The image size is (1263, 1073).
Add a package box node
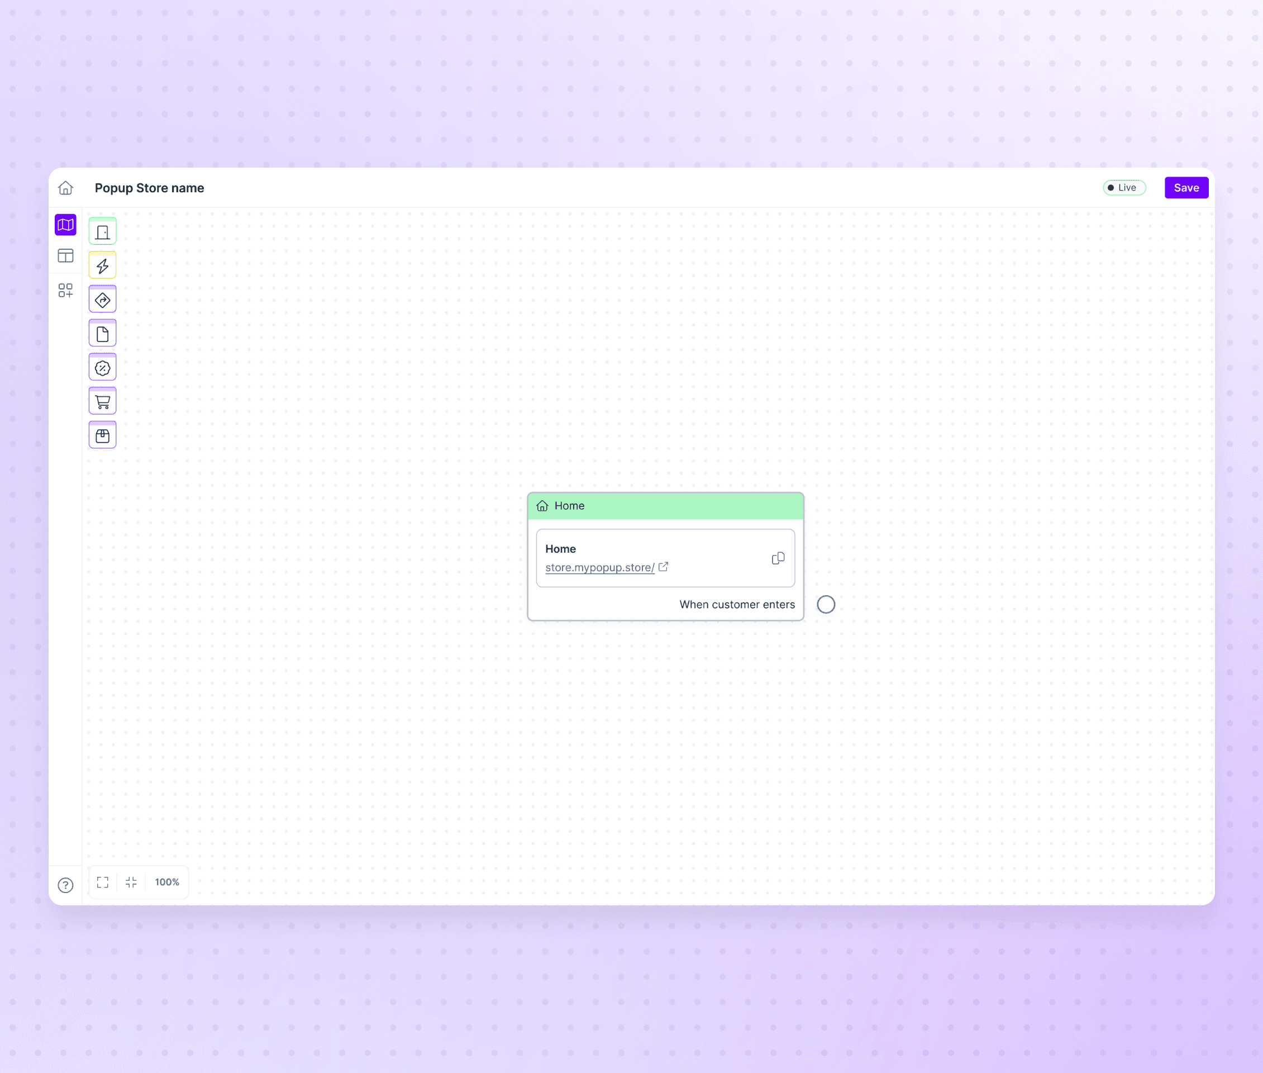[x=103, y=436]
